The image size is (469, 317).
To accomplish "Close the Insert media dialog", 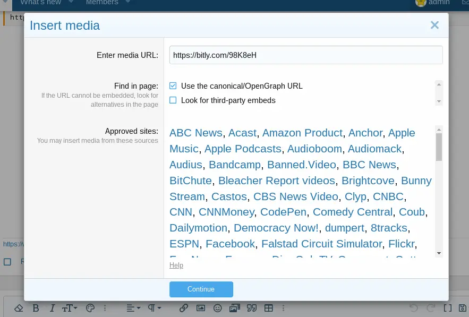I will point(434,25).
